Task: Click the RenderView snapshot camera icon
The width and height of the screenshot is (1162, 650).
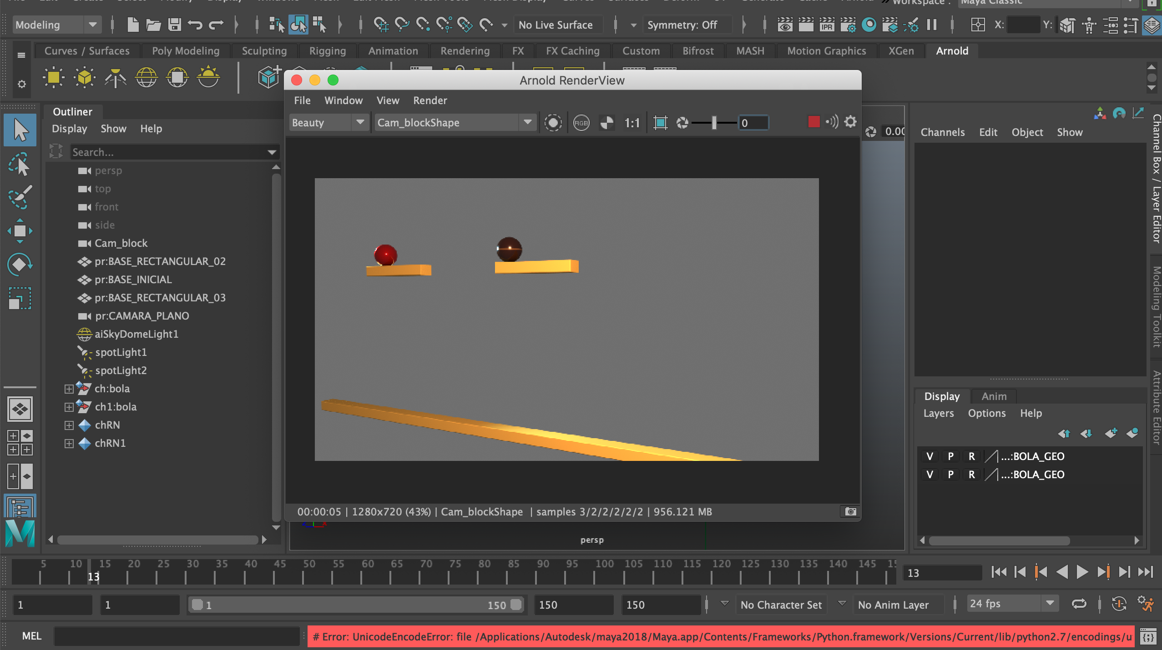Action: (850, 512)
